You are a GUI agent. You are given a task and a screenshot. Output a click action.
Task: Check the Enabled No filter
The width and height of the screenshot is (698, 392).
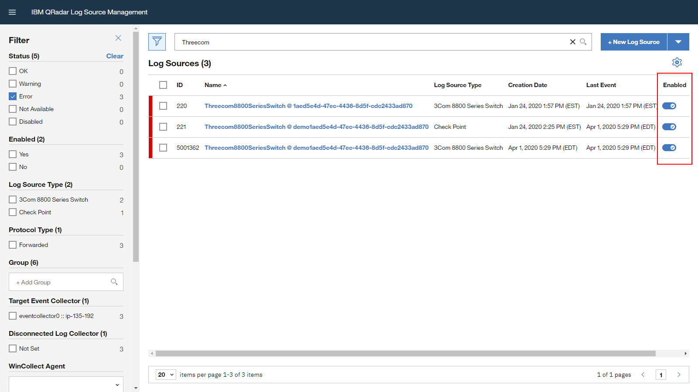(13, 167)
